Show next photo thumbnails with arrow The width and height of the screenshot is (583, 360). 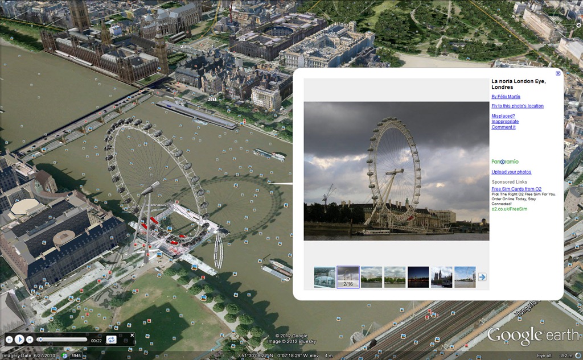[482, 277]
